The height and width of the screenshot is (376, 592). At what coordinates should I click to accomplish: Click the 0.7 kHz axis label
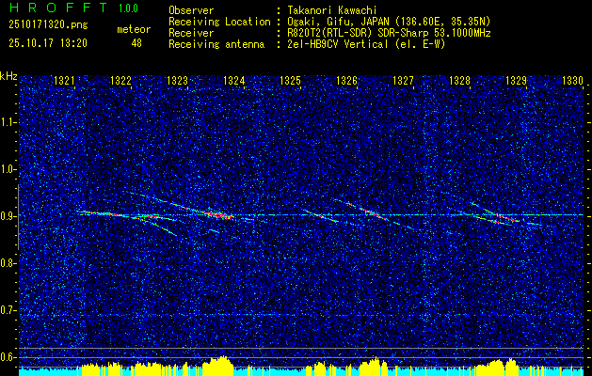[8, 310]
